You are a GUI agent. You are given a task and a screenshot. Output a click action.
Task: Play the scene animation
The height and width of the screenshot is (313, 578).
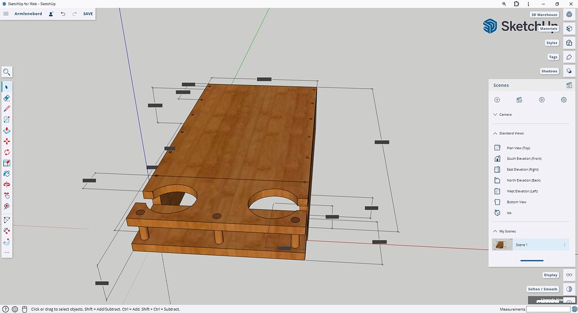click(x=541, y=99)
